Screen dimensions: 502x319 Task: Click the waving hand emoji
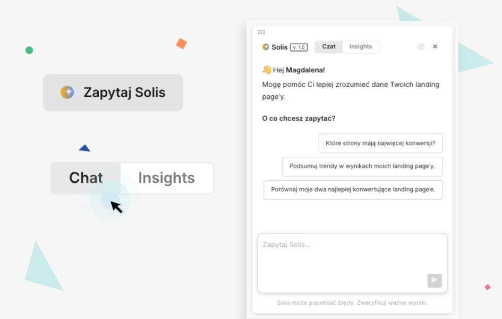pyautogui.click(x=267, y=70)
